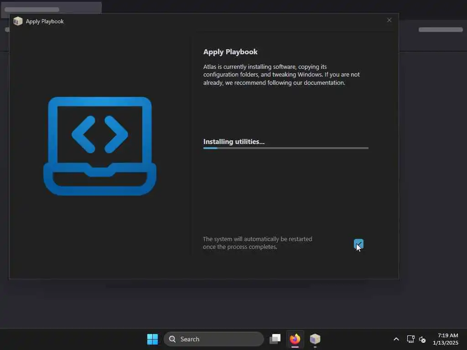Click the AME Wizard taskbar icon
This screenshot has height=350, width=467.
pos(315,339)
